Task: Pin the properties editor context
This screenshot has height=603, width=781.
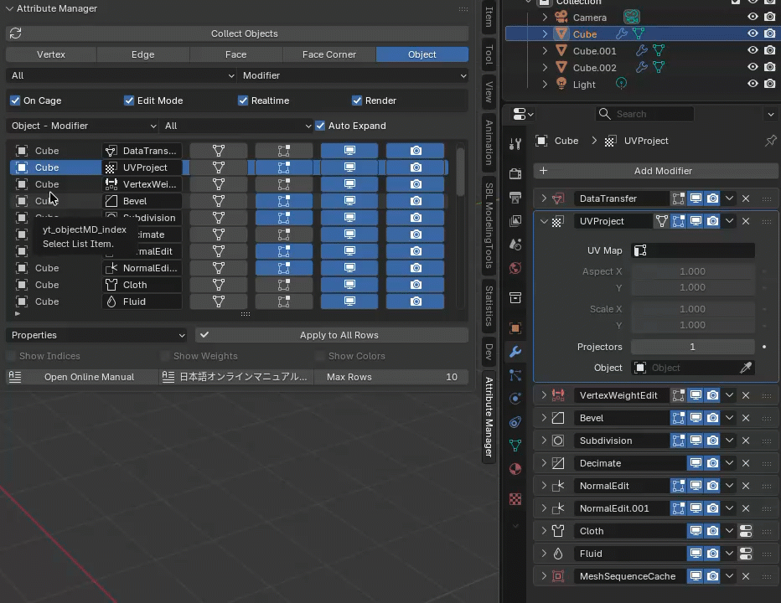Action: [x=770, y=141]
